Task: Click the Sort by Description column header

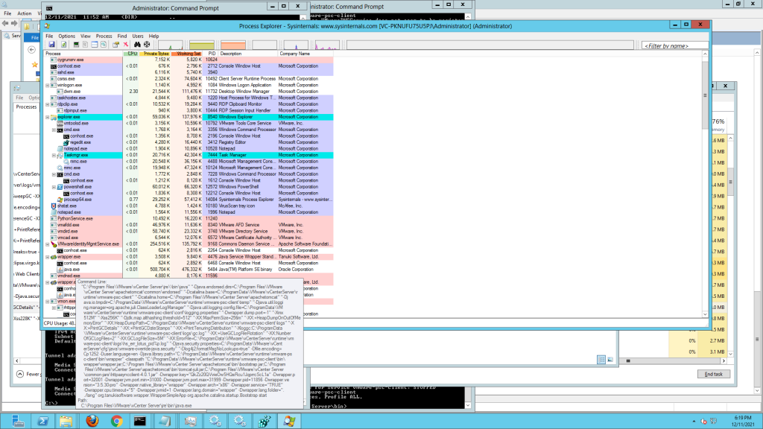Action: click(248, 54)
